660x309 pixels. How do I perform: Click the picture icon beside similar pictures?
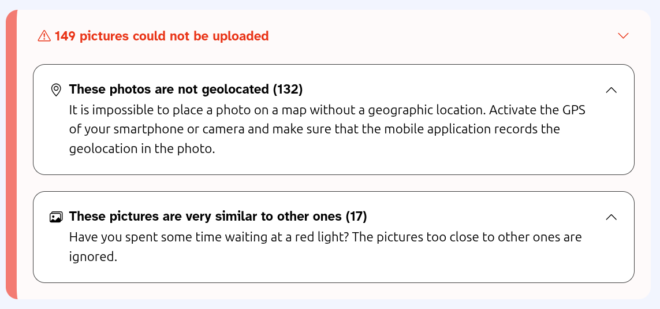[x=56, y=217]
